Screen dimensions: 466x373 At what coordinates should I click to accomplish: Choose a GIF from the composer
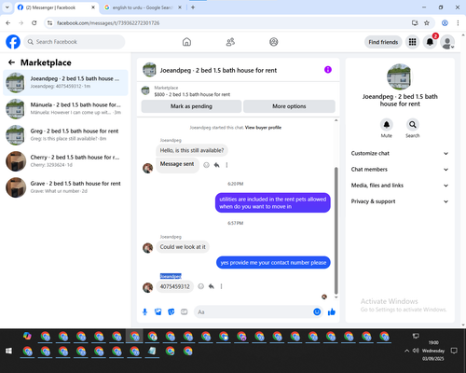pos(185,311)
